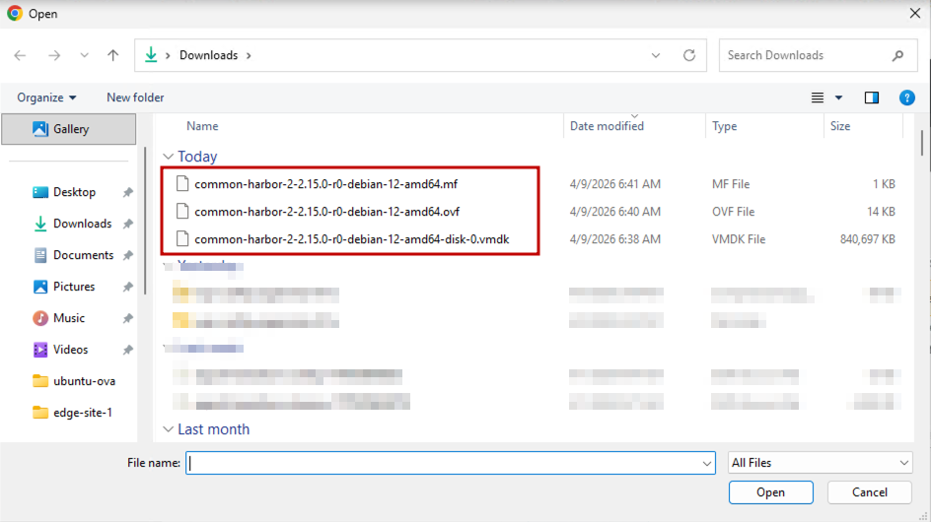Click the Open button

coord(770,492)
